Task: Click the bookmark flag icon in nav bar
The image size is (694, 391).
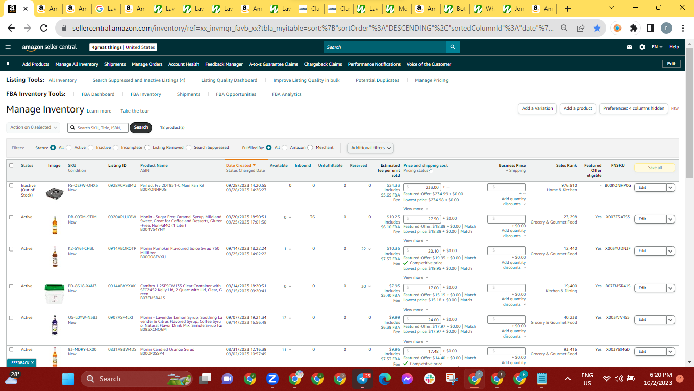Action: pos(8,64)
